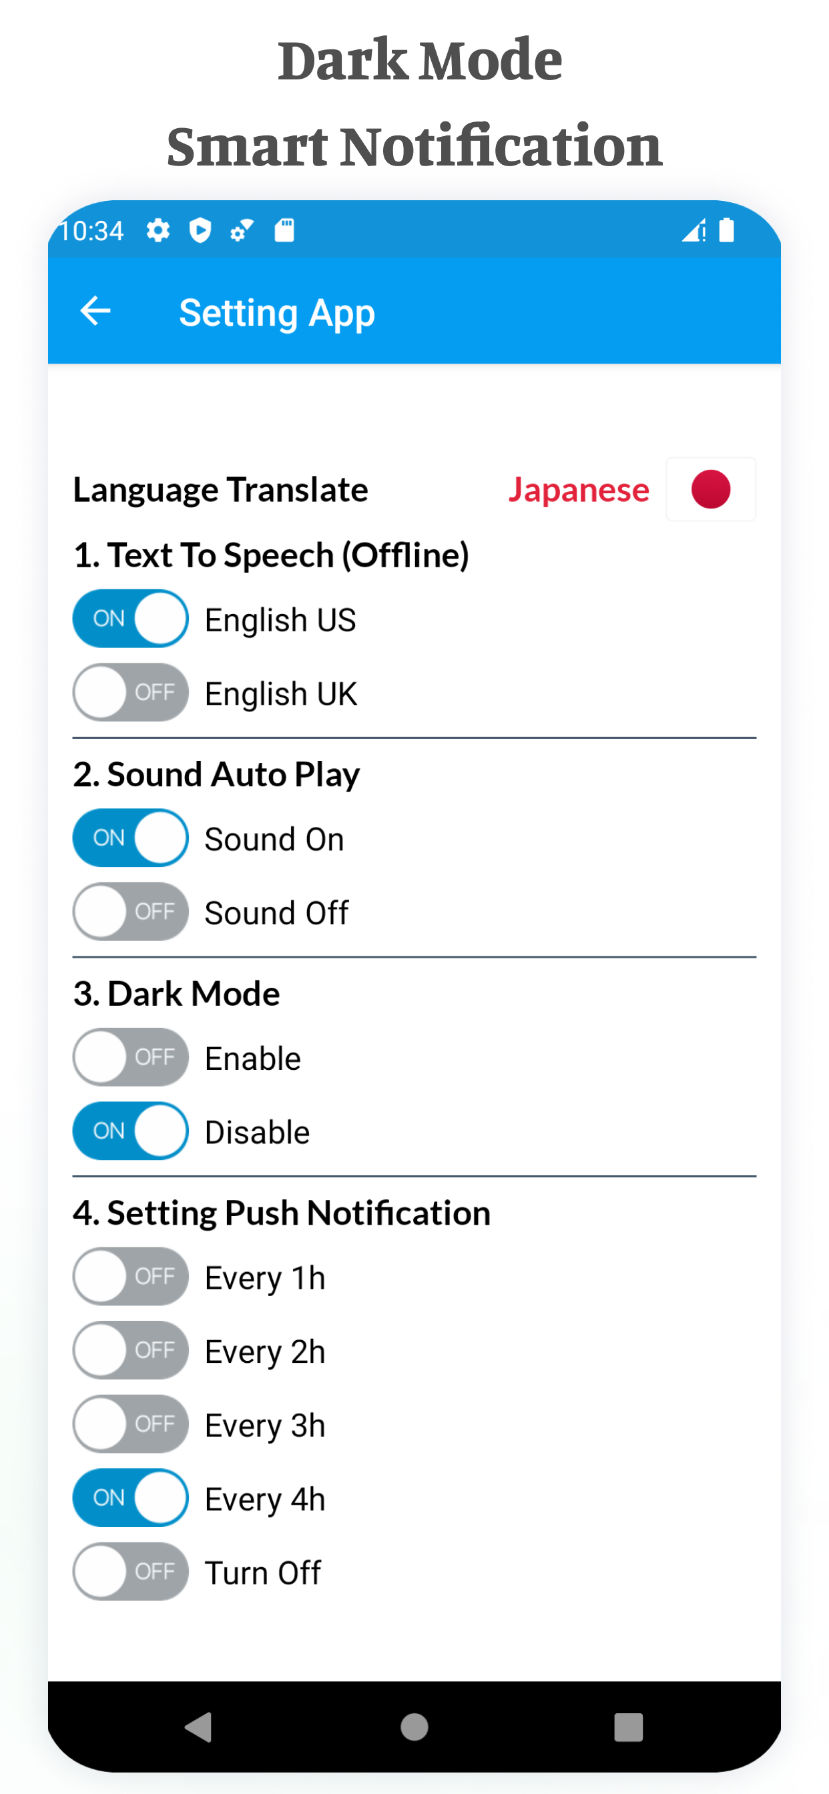Enable the English UK speech toggle

point(130,692)
